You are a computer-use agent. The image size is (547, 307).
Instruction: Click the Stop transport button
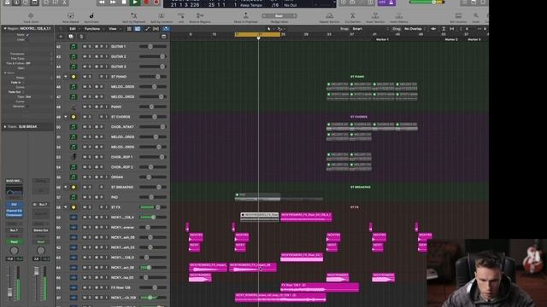124,3
